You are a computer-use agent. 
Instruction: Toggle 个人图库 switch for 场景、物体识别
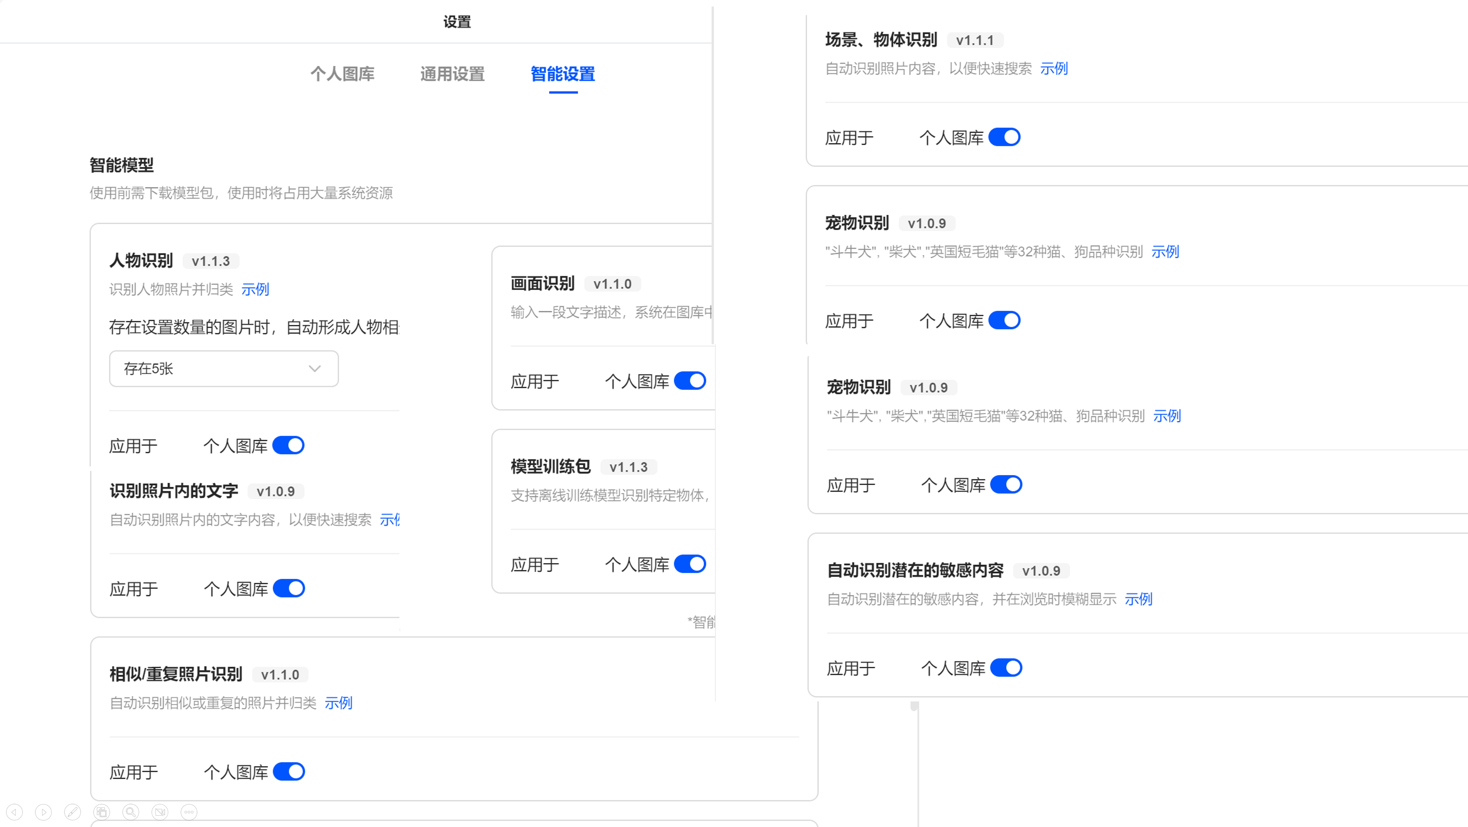[1005, 137]
